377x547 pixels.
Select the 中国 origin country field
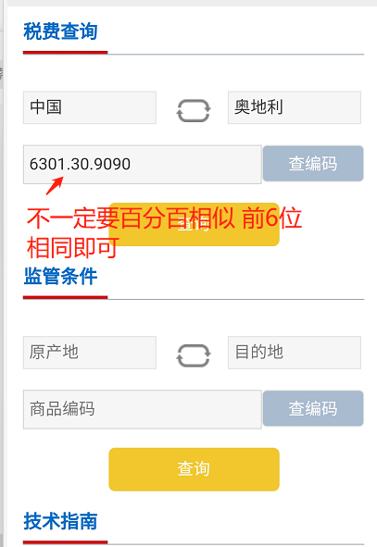tap(90, 107)
